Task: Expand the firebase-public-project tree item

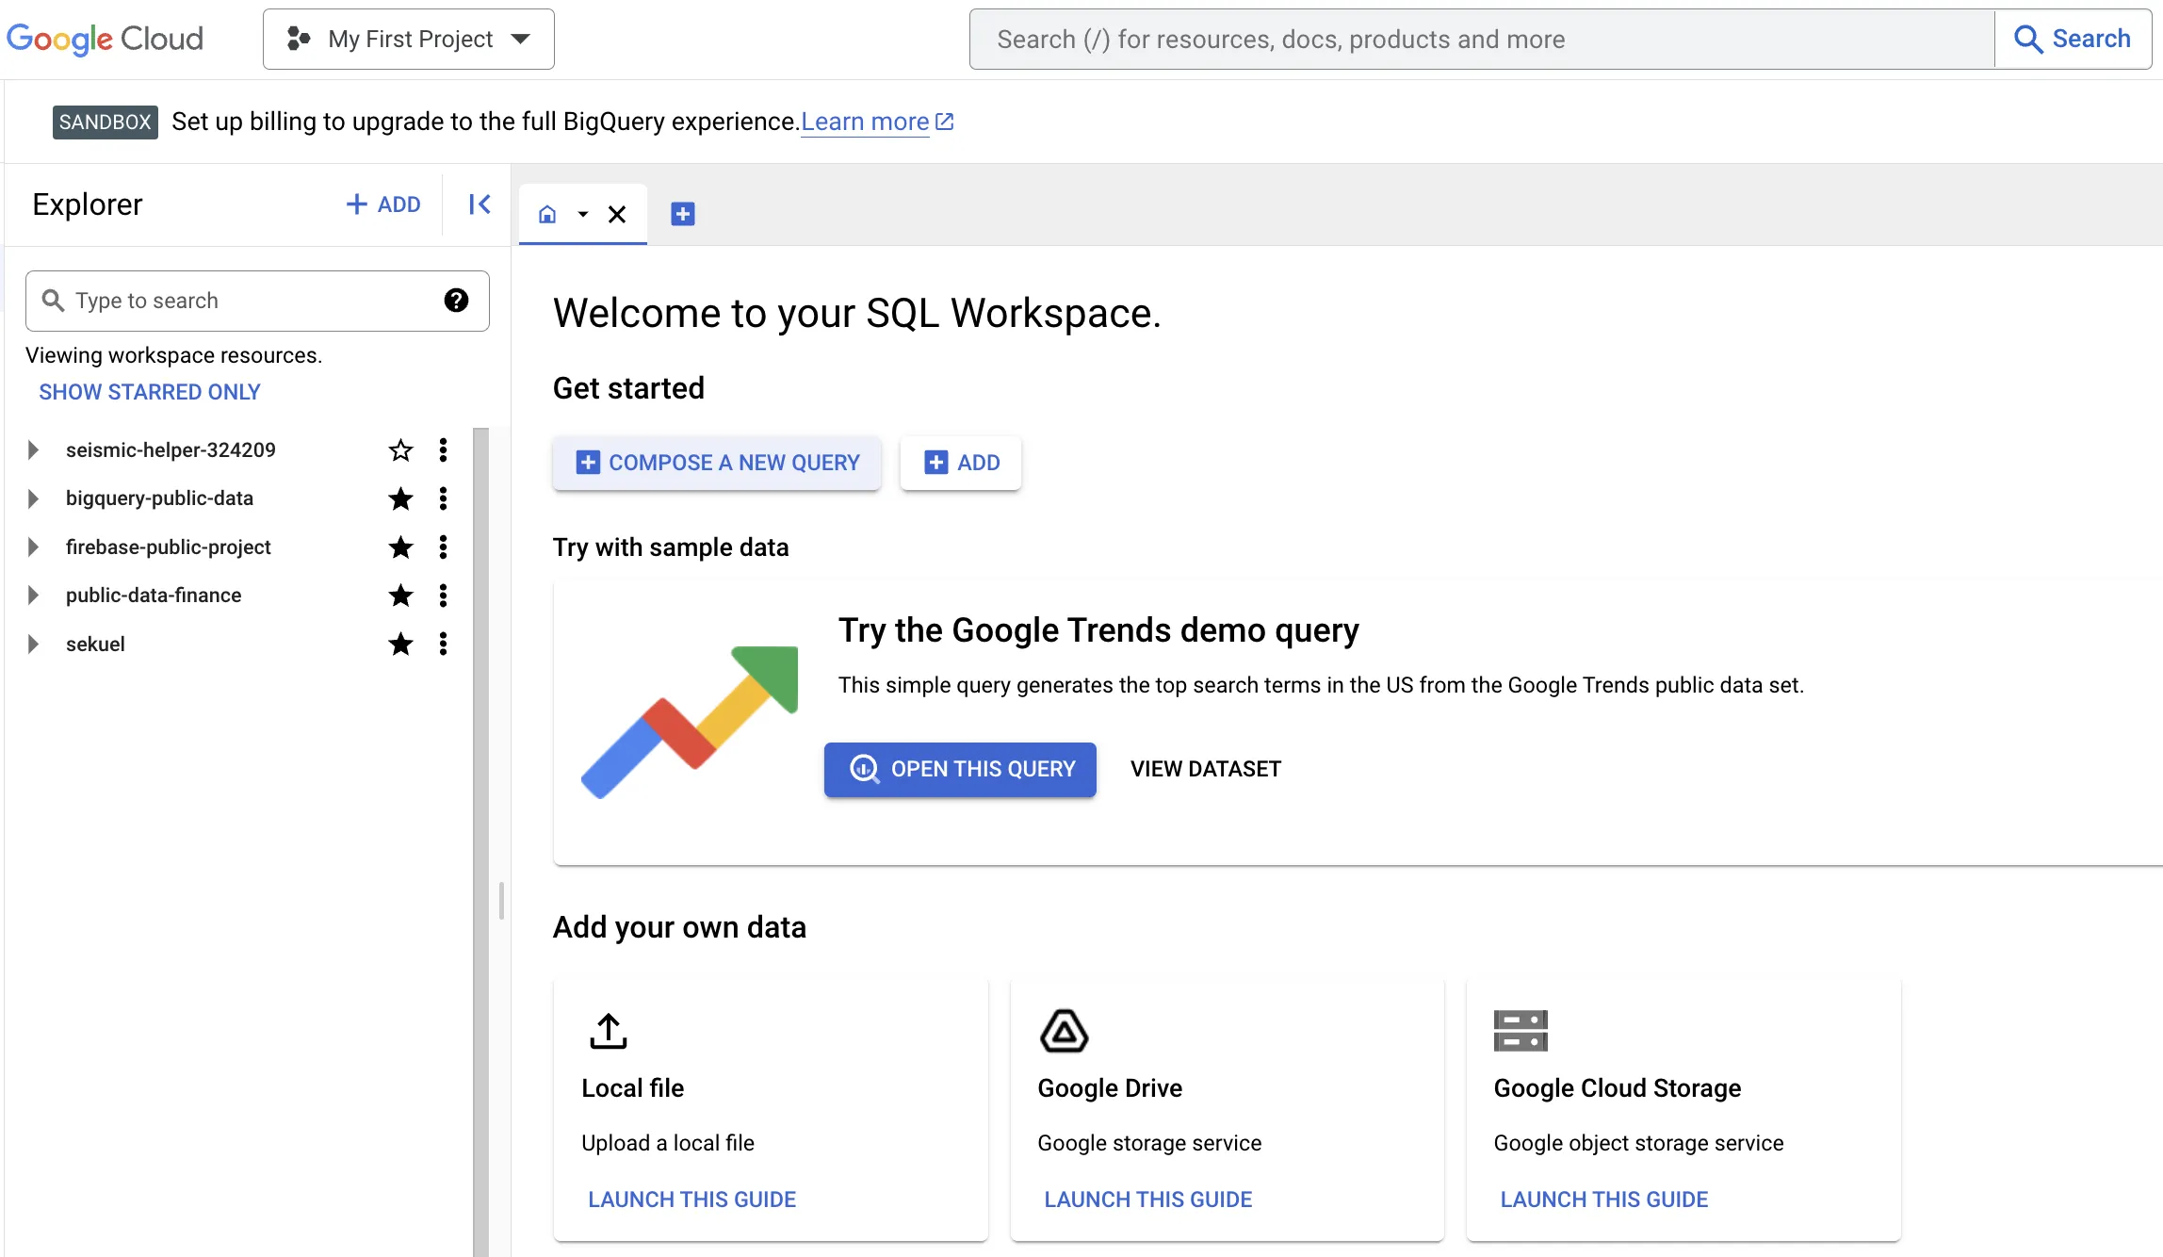Action: (x=34, y=547)
